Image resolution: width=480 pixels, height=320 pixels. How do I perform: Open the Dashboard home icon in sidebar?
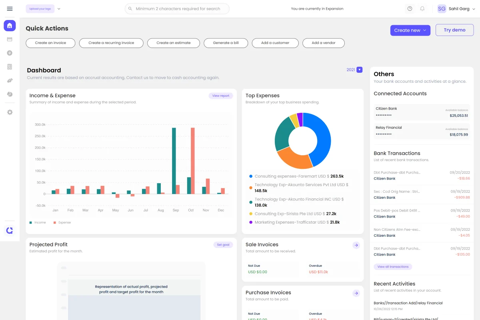coord(9,25)
